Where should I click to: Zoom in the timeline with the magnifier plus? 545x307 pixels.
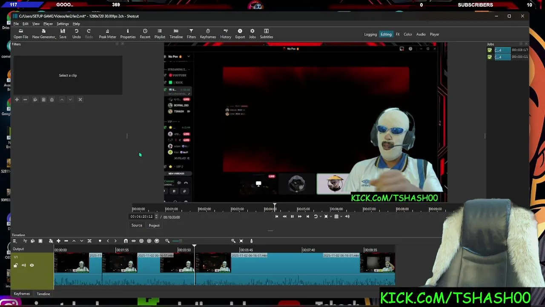pos(233,241)
